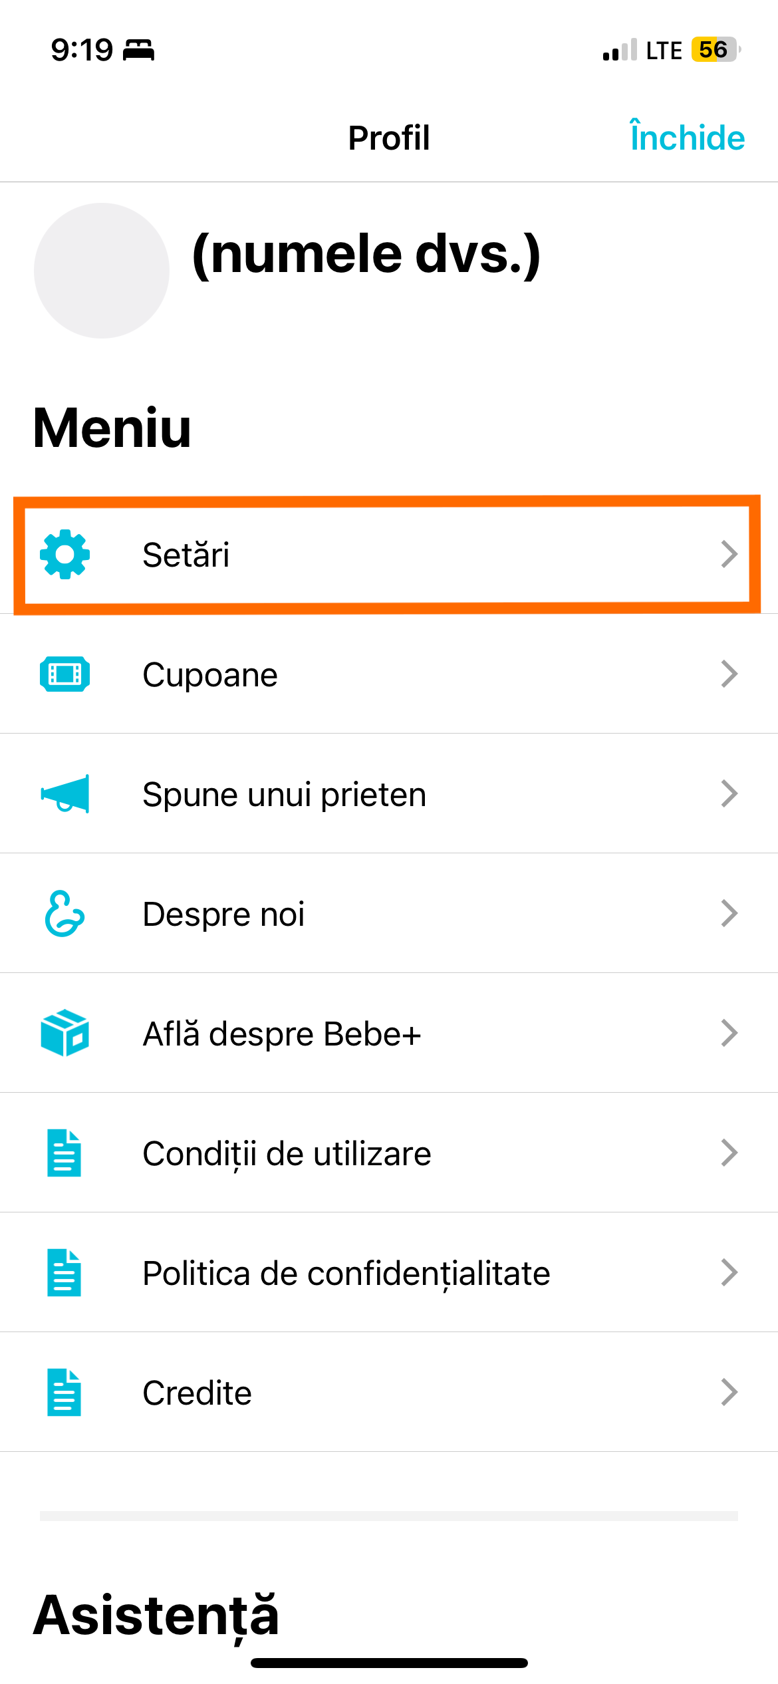Tap the Credite document icon

coord(65,1392)
